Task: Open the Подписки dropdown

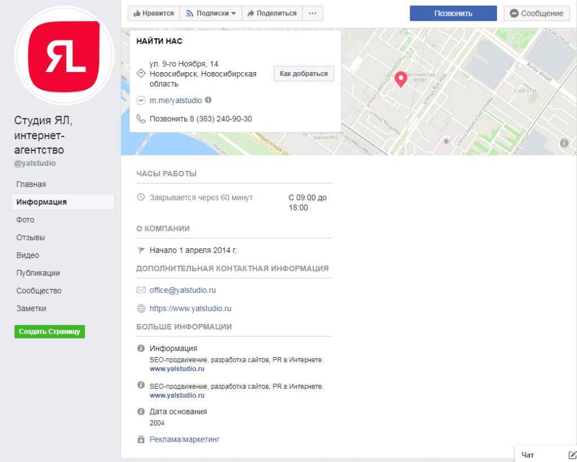Action: 211,14
